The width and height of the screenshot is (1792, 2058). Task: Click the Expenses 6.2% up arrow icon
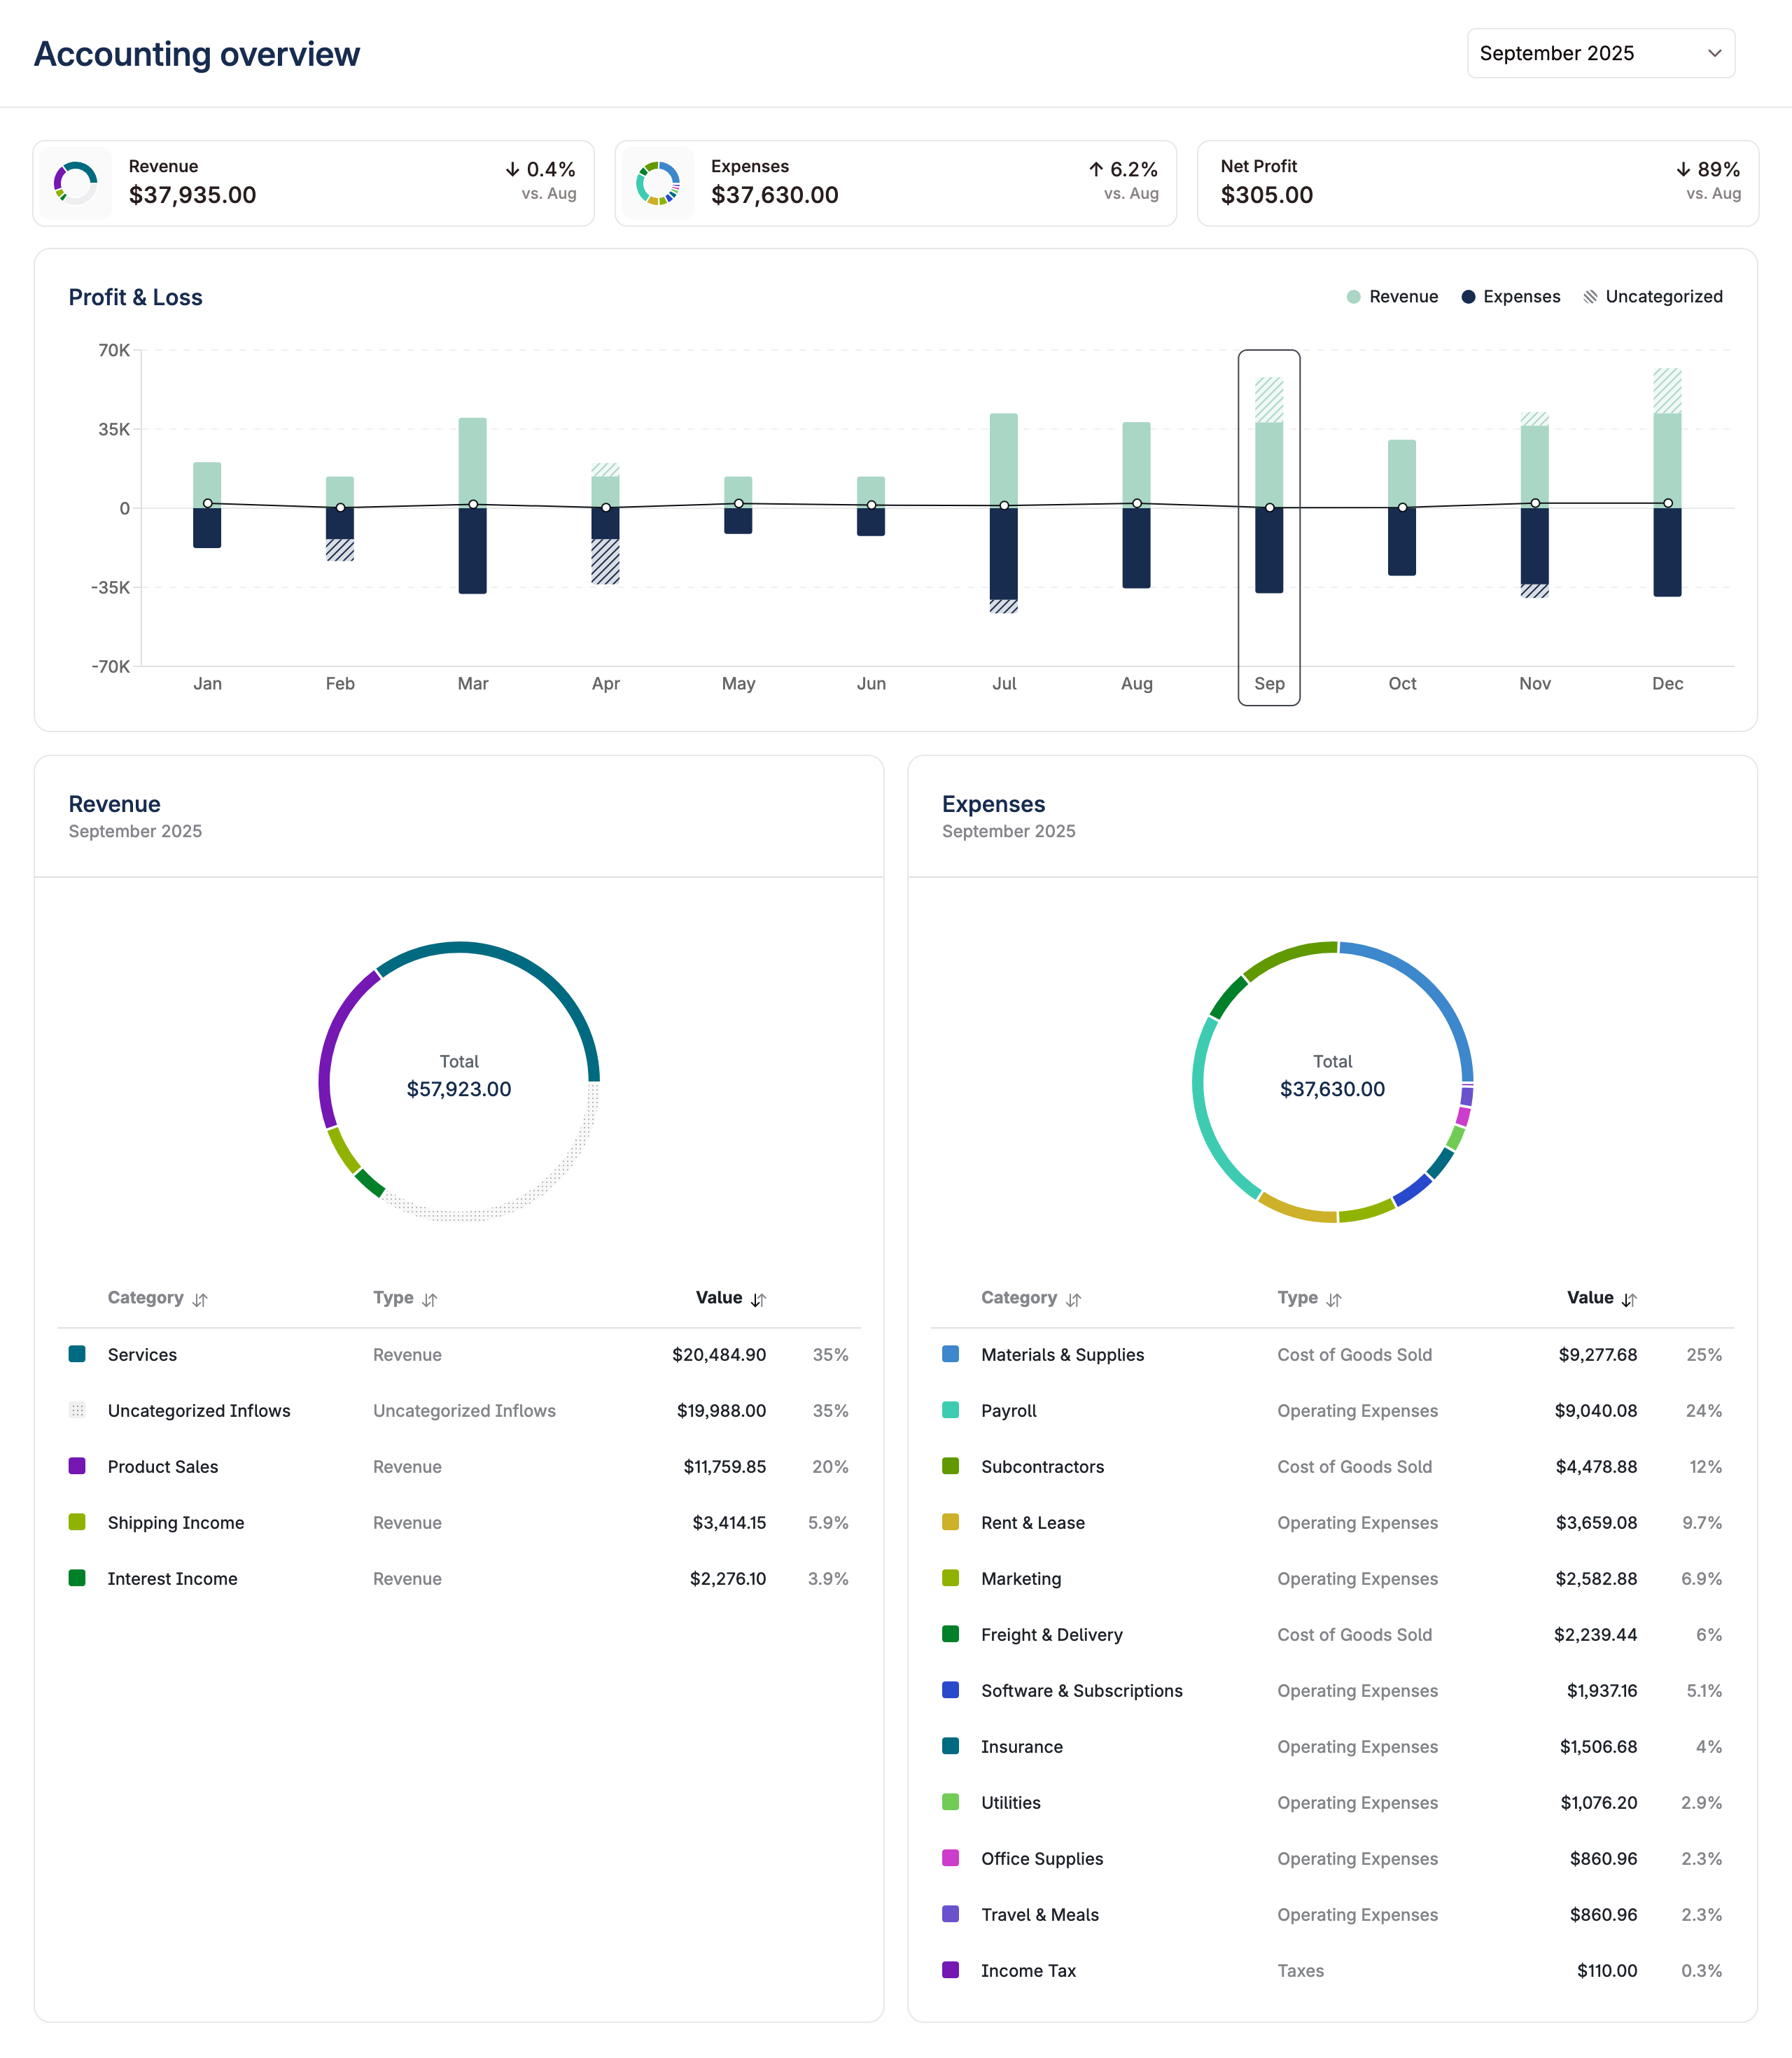click(1096, 170)
